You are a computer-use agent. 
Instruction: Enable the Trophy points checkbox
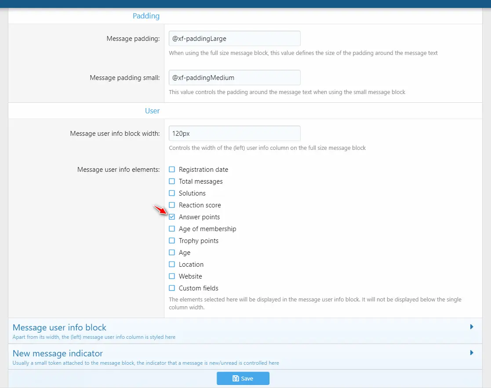click(x=172, y=241)
